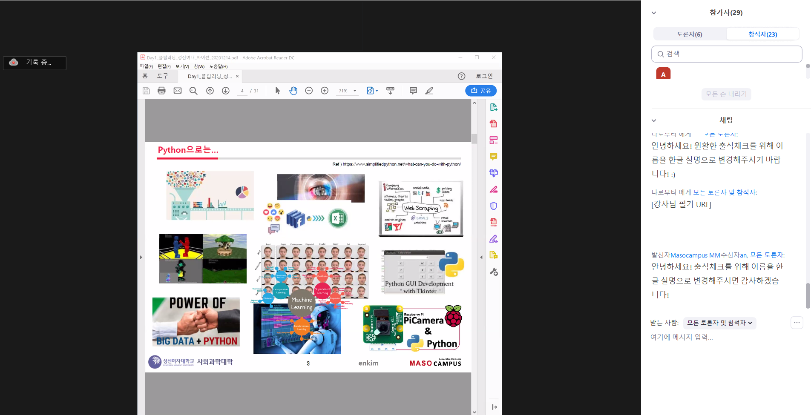Open the Export PDF tool in sidebar
This screenshot has height=415, width=811.
494,107
